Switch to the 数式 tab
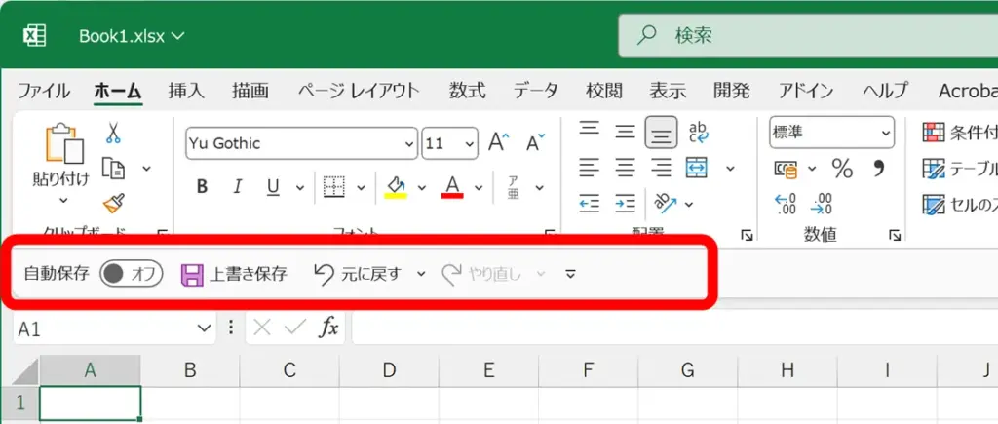 467,91
